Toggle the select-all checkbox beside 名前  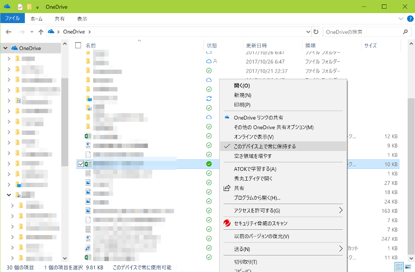[78, 45]
